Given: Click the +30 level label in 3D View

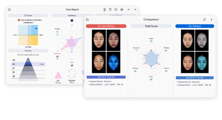Looking at the screenshot, I should tap(13, 60).
